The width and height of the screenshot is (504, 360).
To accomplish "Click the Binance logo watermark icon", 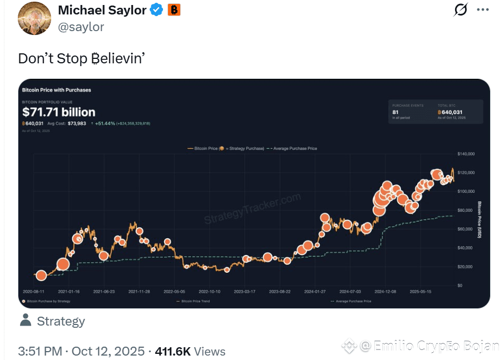I will pyautogui.click(x=349, y=347).
